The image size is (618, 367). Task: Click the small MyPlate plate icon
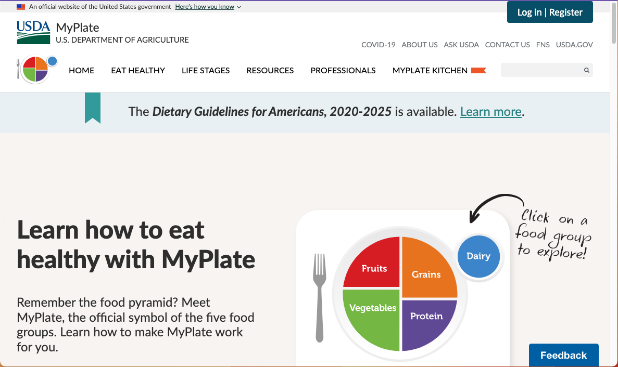35,70
